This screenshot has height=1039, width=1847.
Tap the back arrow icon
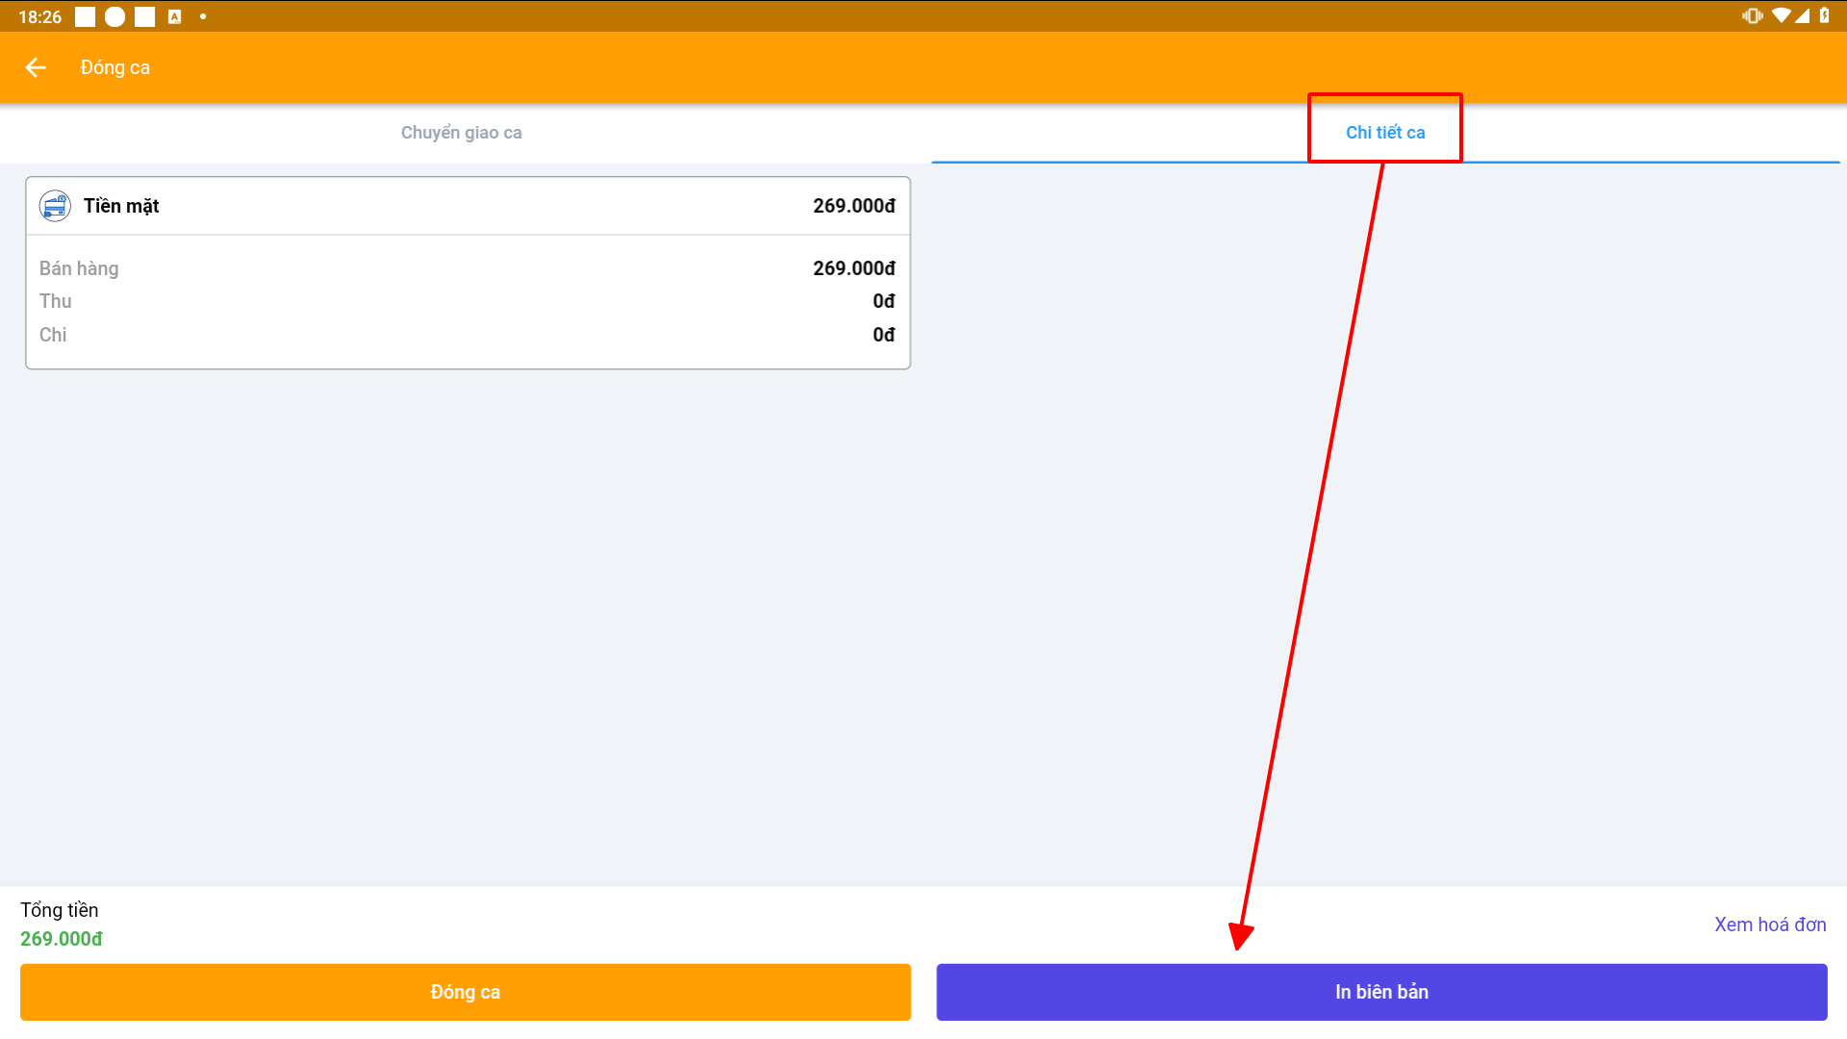coord(36,67)
